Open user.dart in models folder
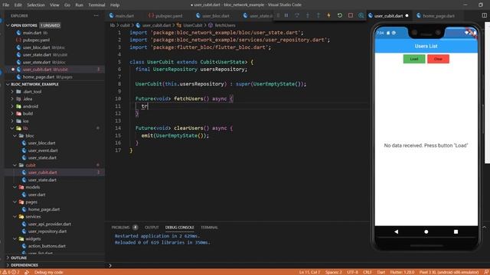 [37, 195]
